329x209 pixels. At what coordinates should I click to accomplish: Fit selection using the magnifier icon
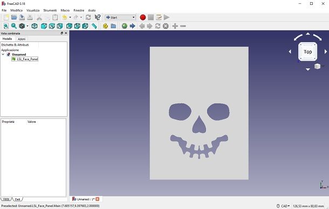[x=14, y=26]
